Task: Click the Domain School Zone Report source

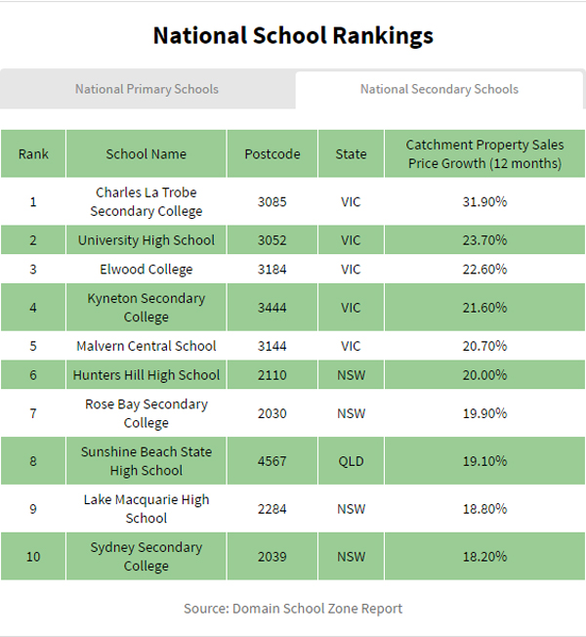Action: (x=293, y=609)
